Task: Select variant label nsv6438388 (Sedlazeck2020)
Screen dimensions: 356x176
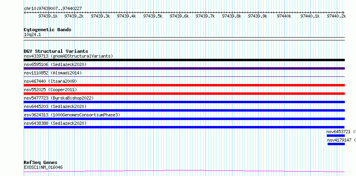Action: [x=55, y=123]
